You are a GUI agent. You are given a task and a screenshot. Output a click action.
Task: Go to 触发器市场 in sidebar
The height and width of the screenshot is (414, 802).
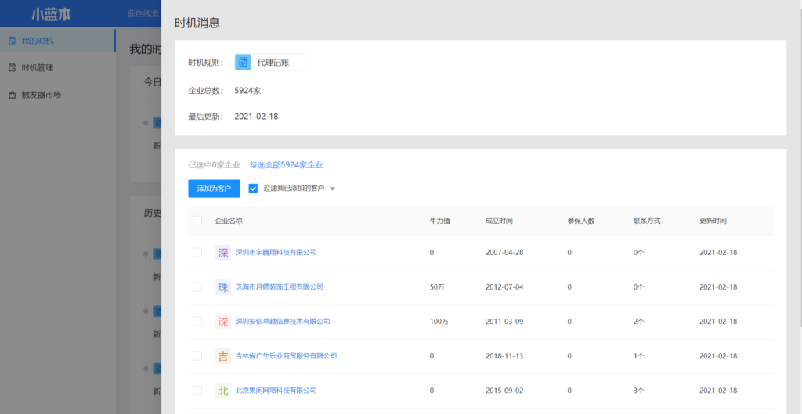click(42, 95)
